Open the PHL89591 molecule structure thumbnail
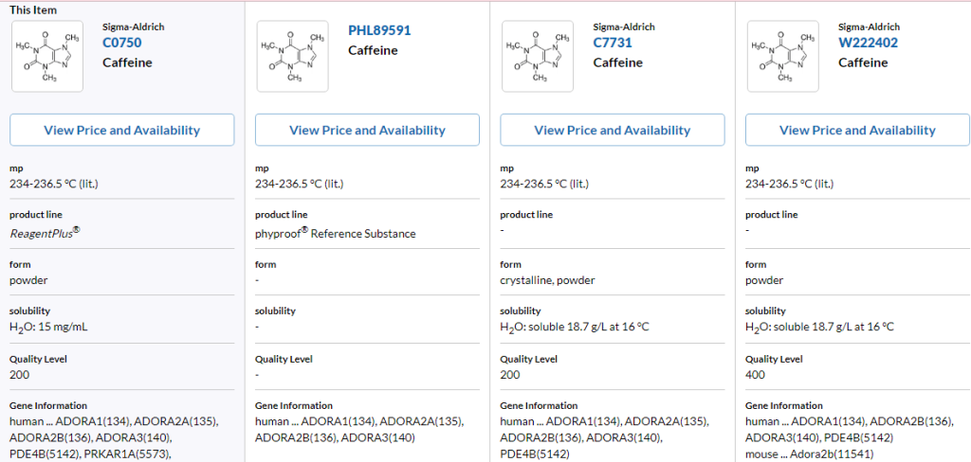This screenshot has width=971, height=462. pos(292,57)
